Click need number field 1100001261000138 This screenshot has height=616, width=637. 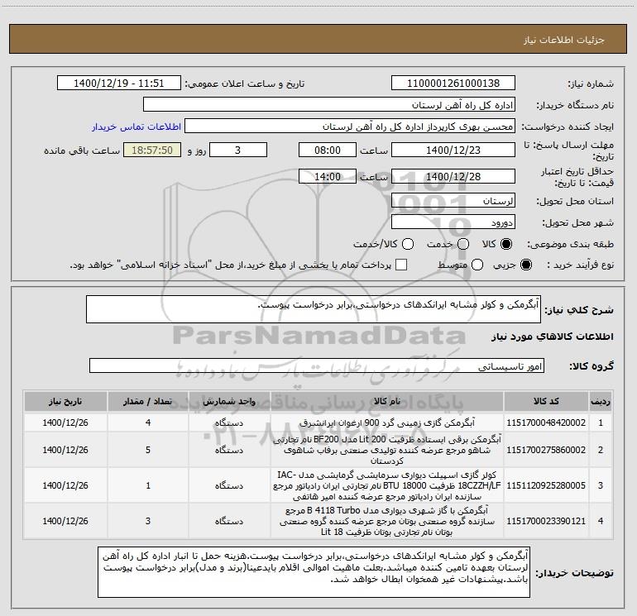453,84
